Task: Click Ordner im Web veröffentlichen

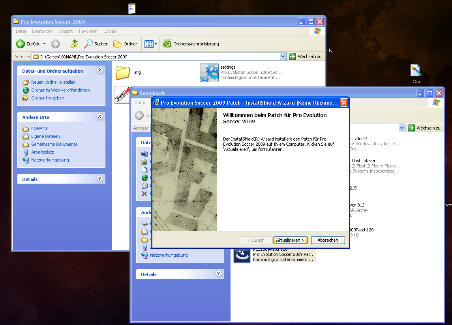Action: 60,90
